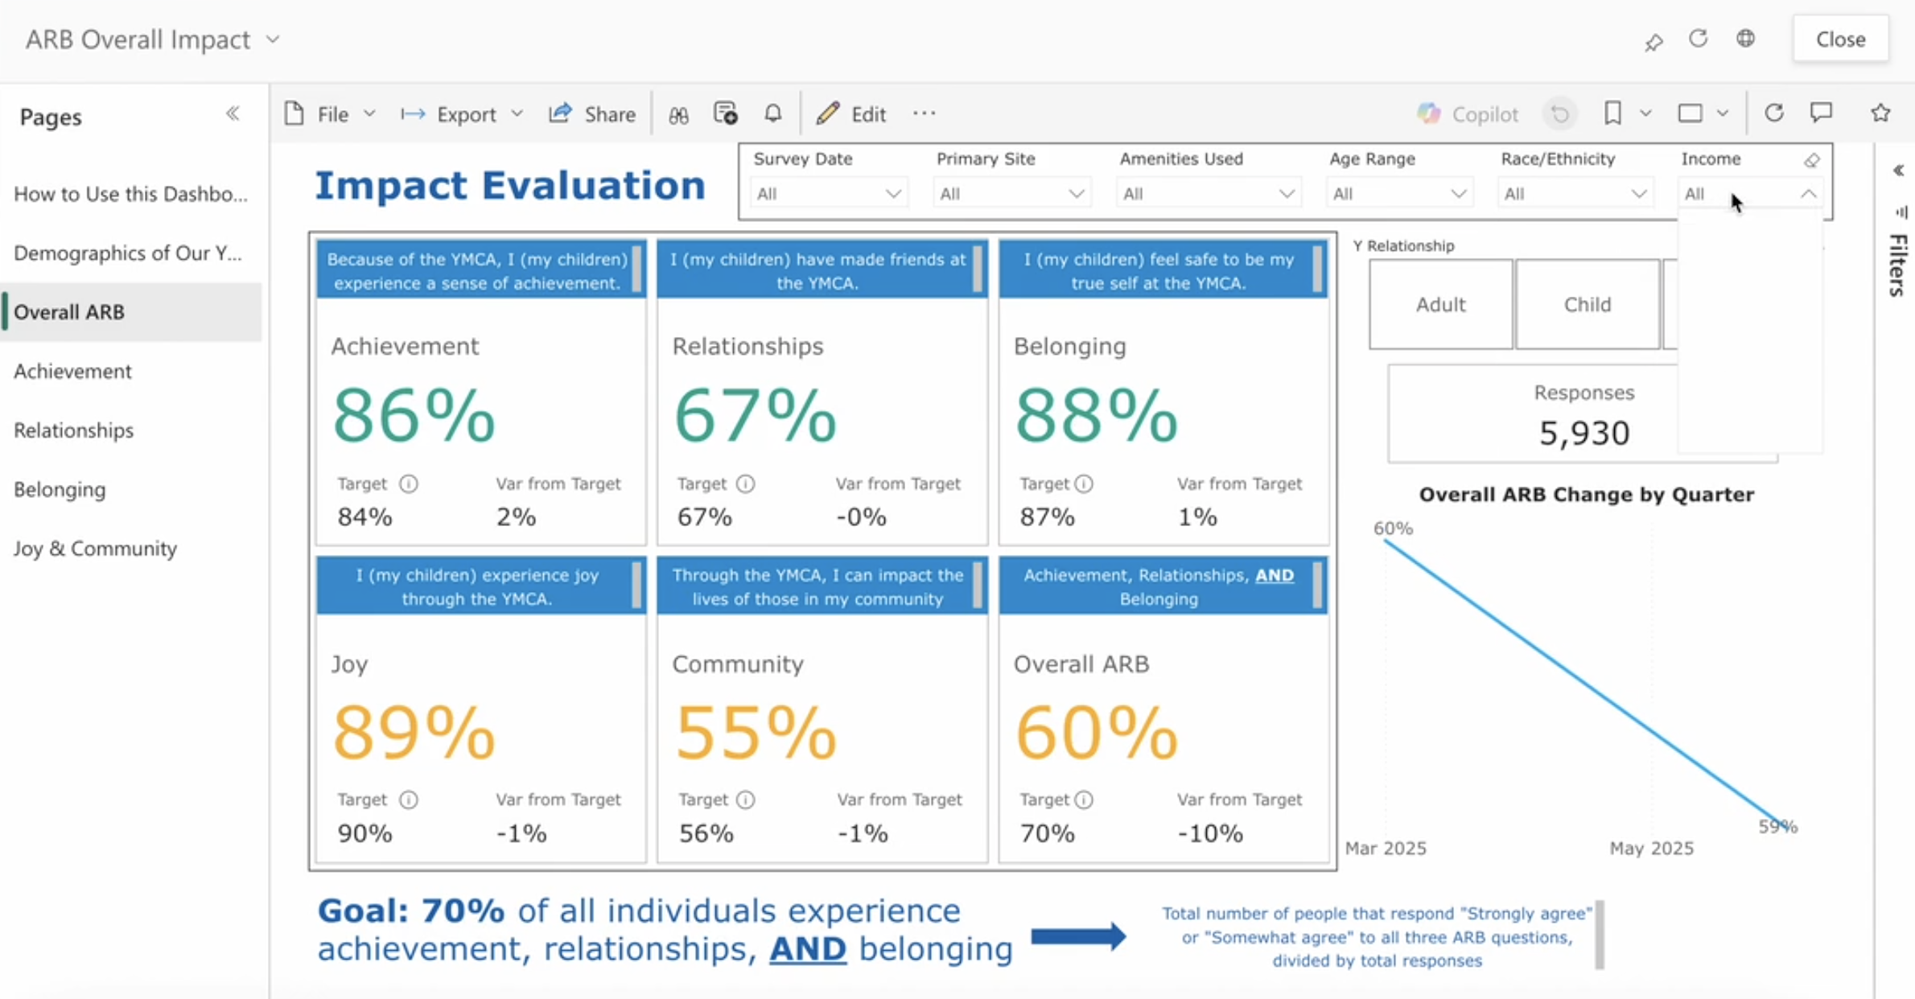Click the globe icon in header
This screenshot has width=1915, height=999.
click(x=1745, y=39)
